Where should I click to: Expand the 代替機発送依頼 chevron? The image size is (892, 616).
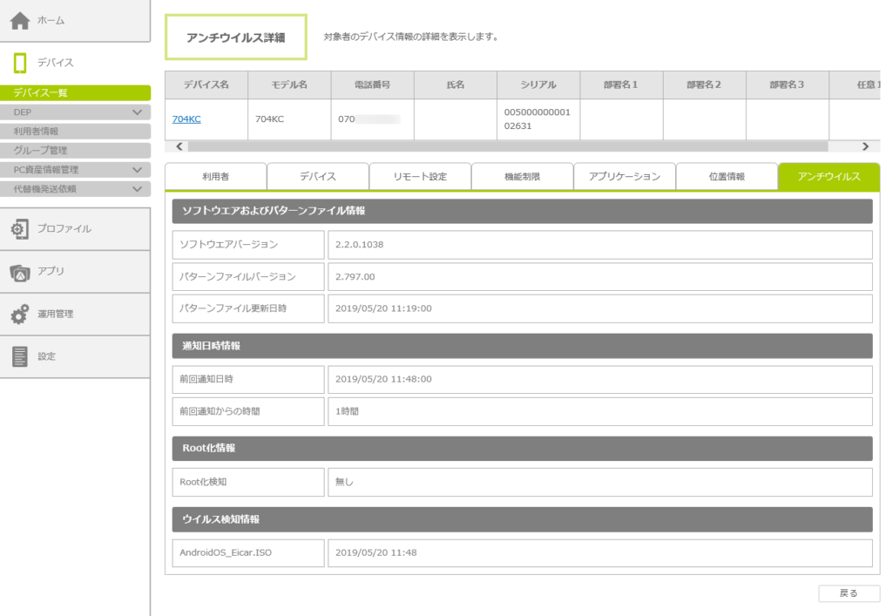(137, 189)
